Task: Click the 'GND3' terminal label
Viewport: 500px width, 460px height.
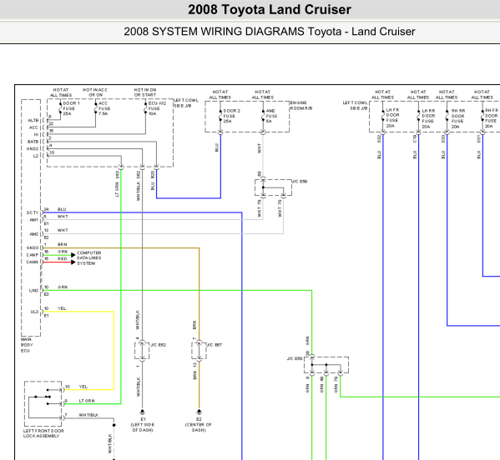Action: pyautogui.click(x=33, y=247)
